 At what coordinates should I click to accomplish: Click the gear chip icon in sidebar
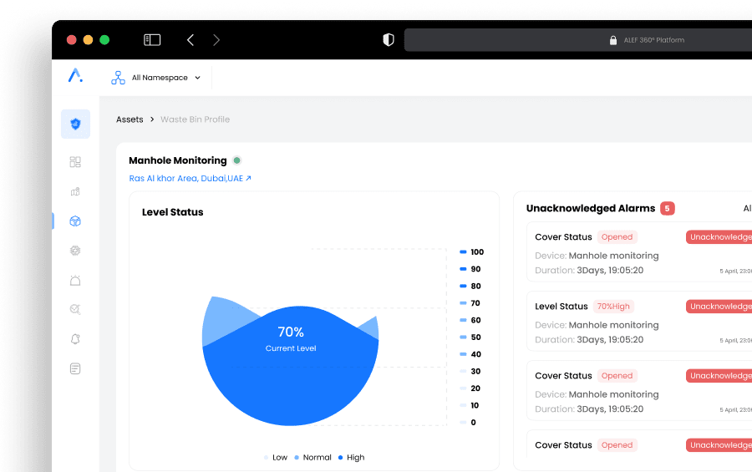(x=75, y=251)
